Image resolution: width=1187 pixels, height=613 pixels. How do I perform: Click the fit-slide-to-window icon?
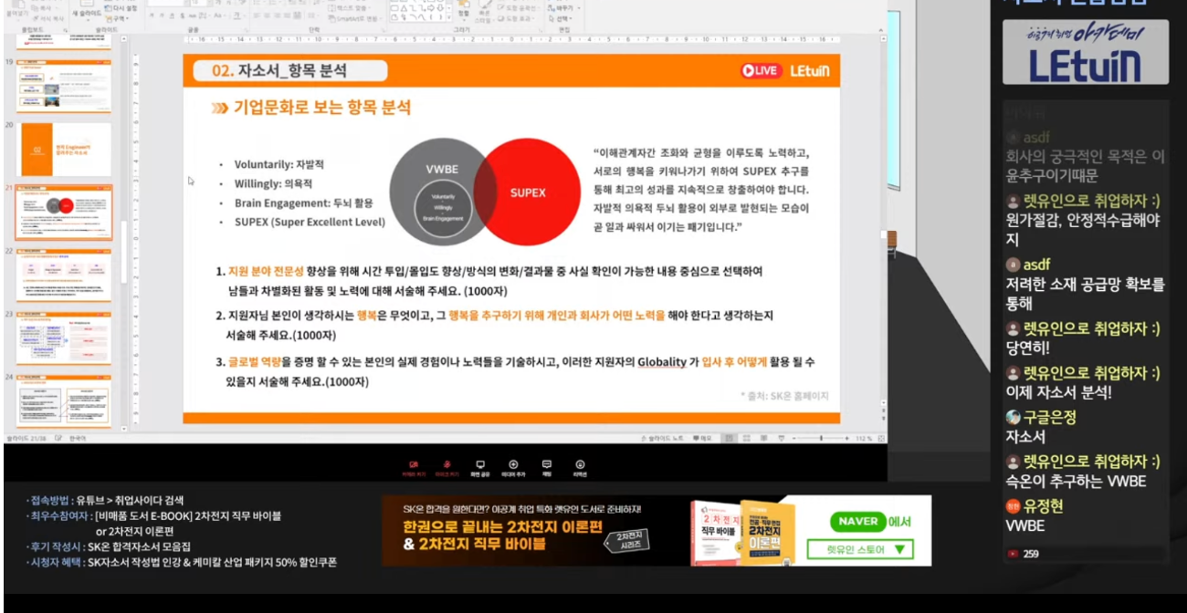coord(881,439)
